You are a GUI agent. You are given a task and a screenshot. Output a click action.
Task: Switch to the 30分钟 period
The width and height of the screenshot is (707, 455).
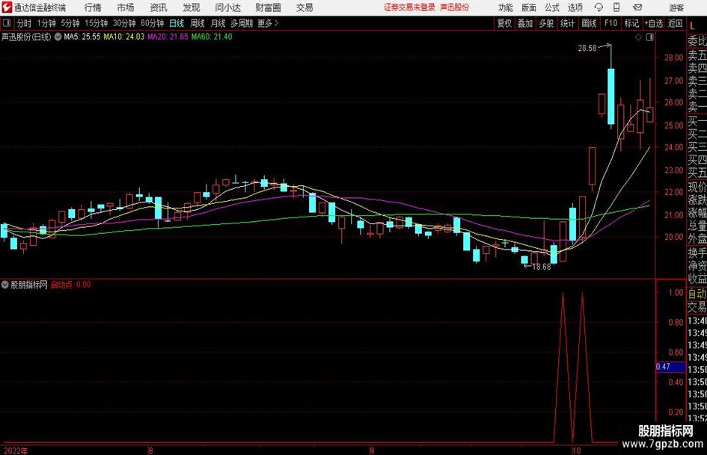pos(124,23)
